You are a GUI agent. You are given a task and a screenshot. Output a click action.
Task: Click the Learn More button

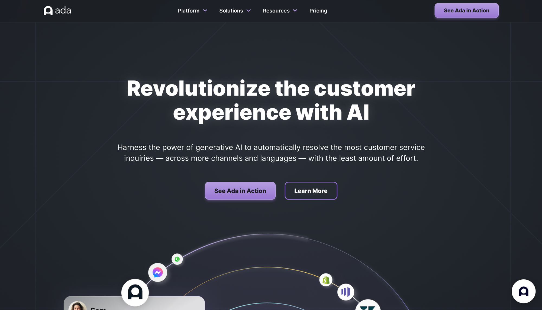coord(311,191)
